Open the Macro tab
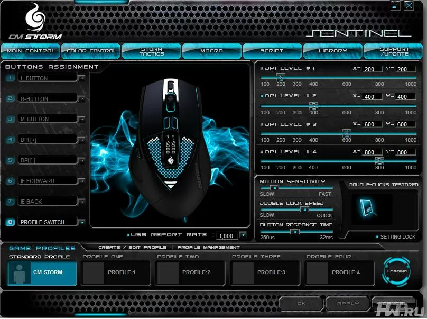The image size is (427, 319). [211, 51]
